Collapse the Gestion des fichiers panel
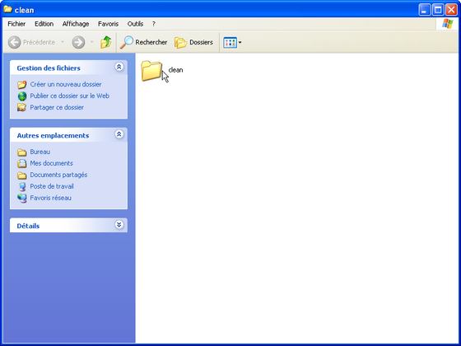 (x=119, y=67)
